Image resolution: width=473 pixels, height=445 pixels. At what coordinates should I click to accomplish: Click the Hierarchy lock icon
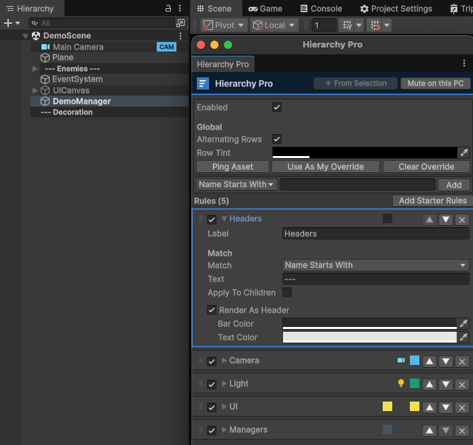point(168,8)
